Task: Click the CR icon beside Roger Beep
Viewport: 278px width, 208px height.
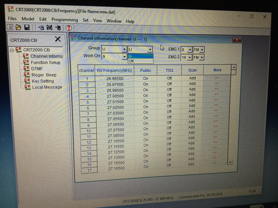Action: pyautogui.click(x=27, y=75)
